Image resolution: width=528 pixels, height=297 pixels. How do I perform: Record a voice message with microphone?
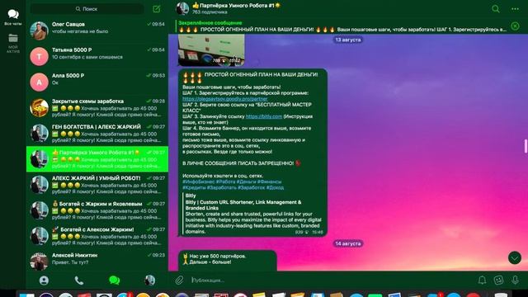pyautogui.click(x=515, y=280)
